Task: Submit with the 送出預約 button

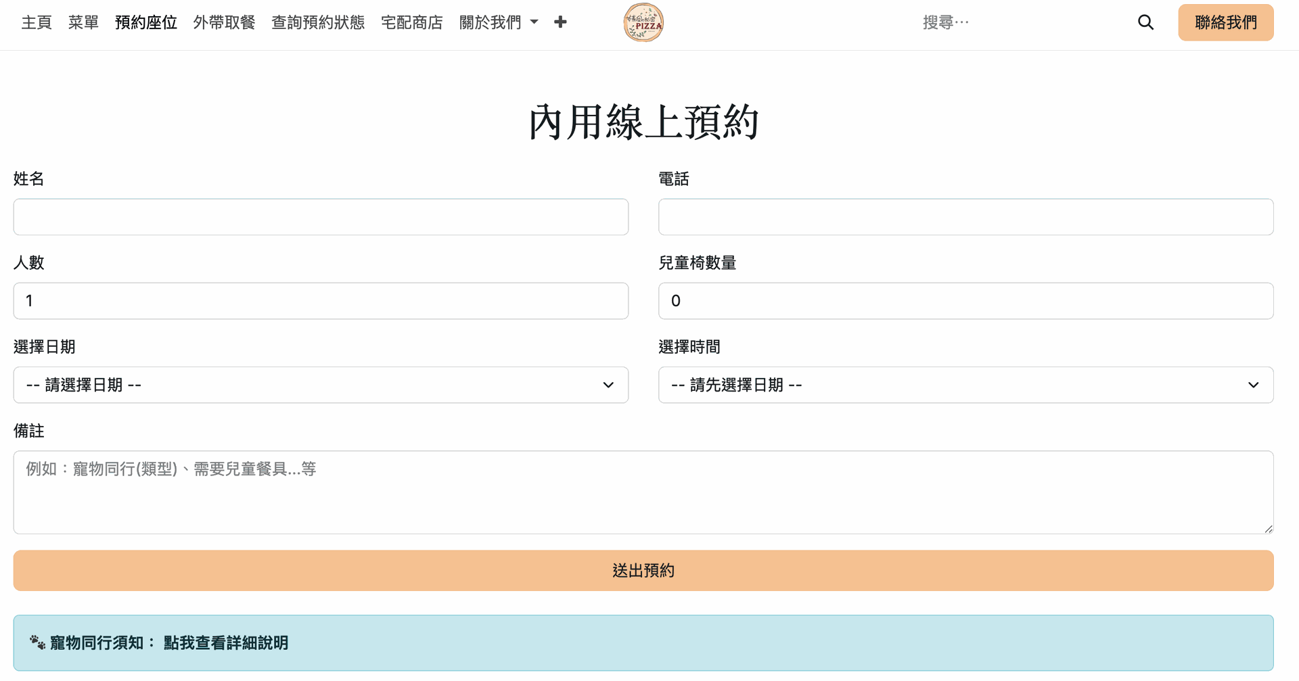Action: click(x=643, y=570)
